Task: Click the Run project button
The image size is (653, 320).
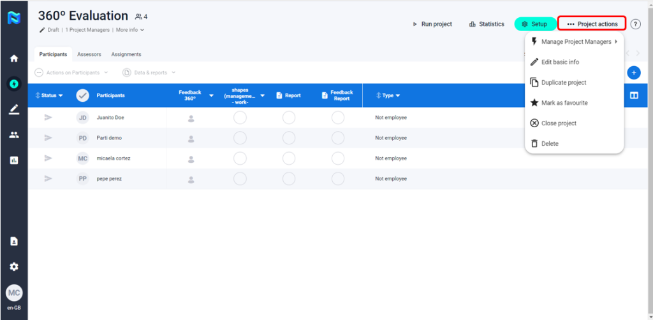Action: pos(432,24)
